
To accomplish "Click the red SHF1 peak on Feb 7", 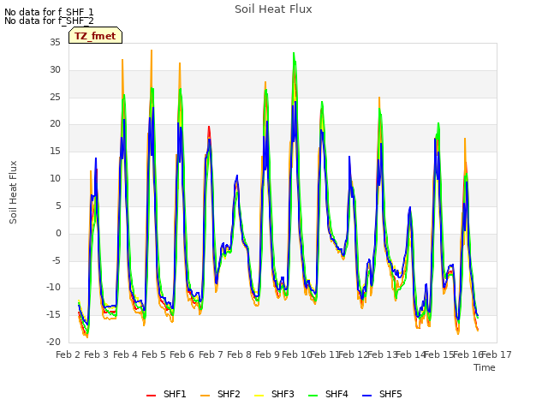I will [x=209, y=127].
